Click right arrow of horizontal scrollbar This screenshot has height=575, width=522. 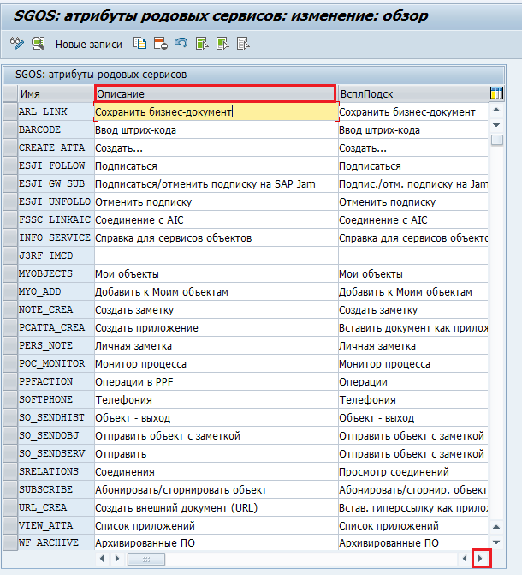(x=482, y=559)
